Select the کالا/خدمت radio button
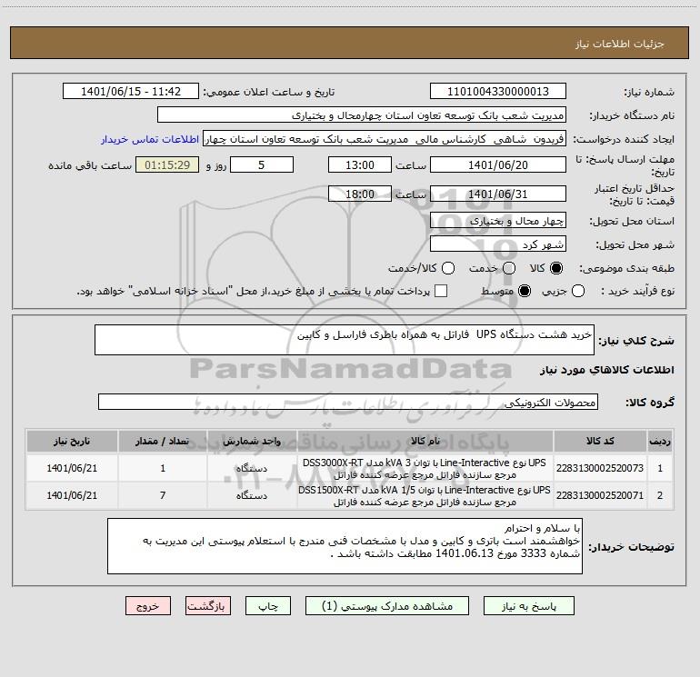 tap(448, 268)
